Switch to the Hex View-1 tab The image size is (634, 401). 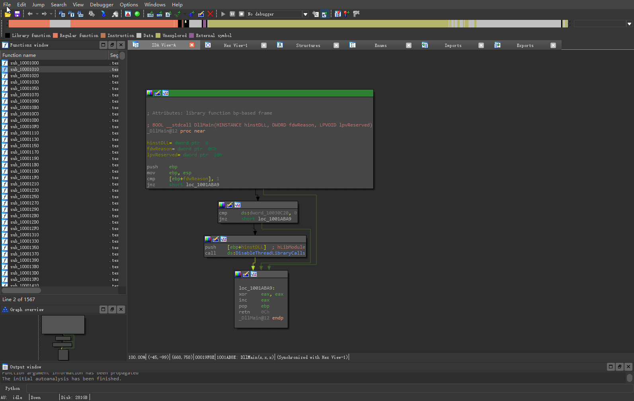236,45
